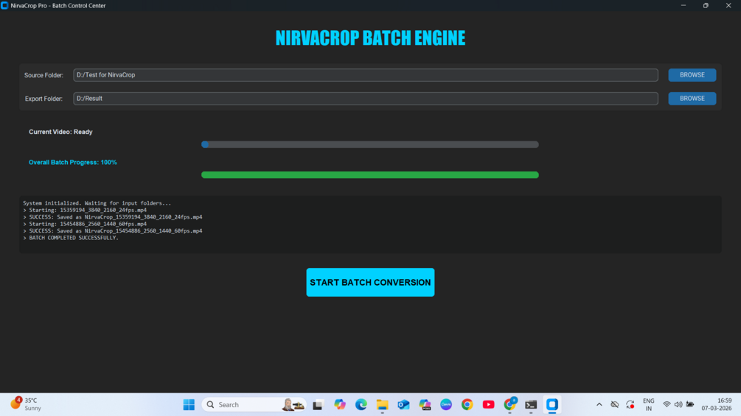
Task: Open the Wi-Fi network tray icon
Action: 667,405
